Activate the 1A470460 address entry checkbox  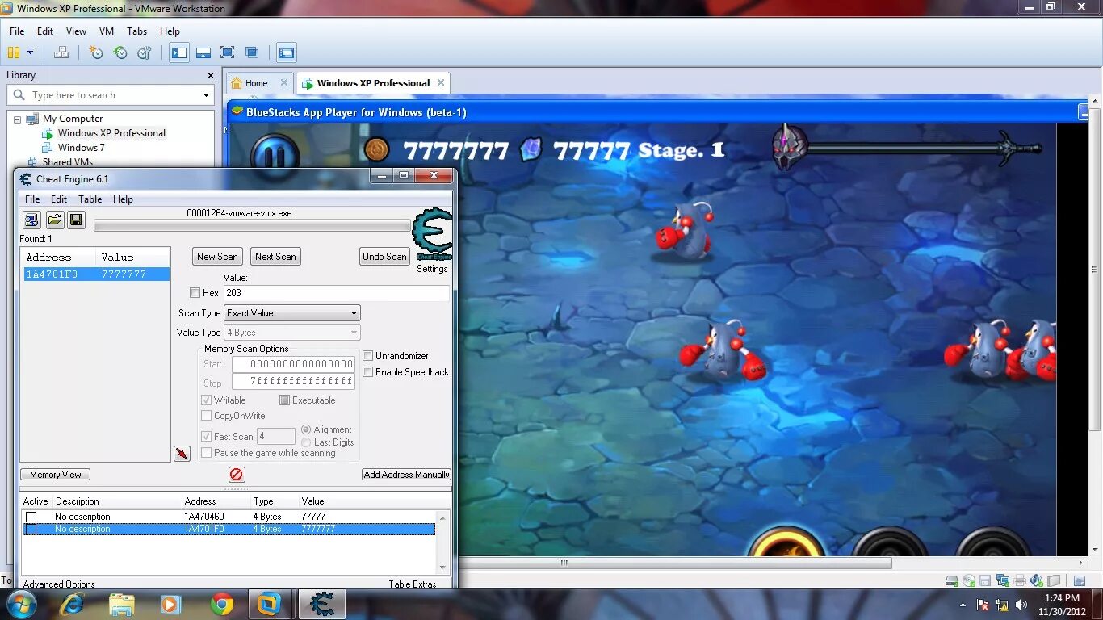[x=31, y=517]
